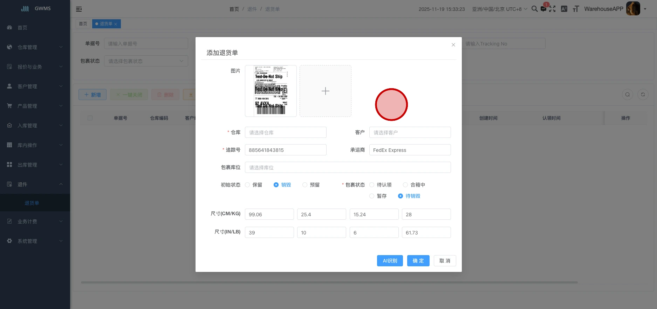Select the 待销毁 package status radio
Screen dimensions: 657x309
click(401, 196)
